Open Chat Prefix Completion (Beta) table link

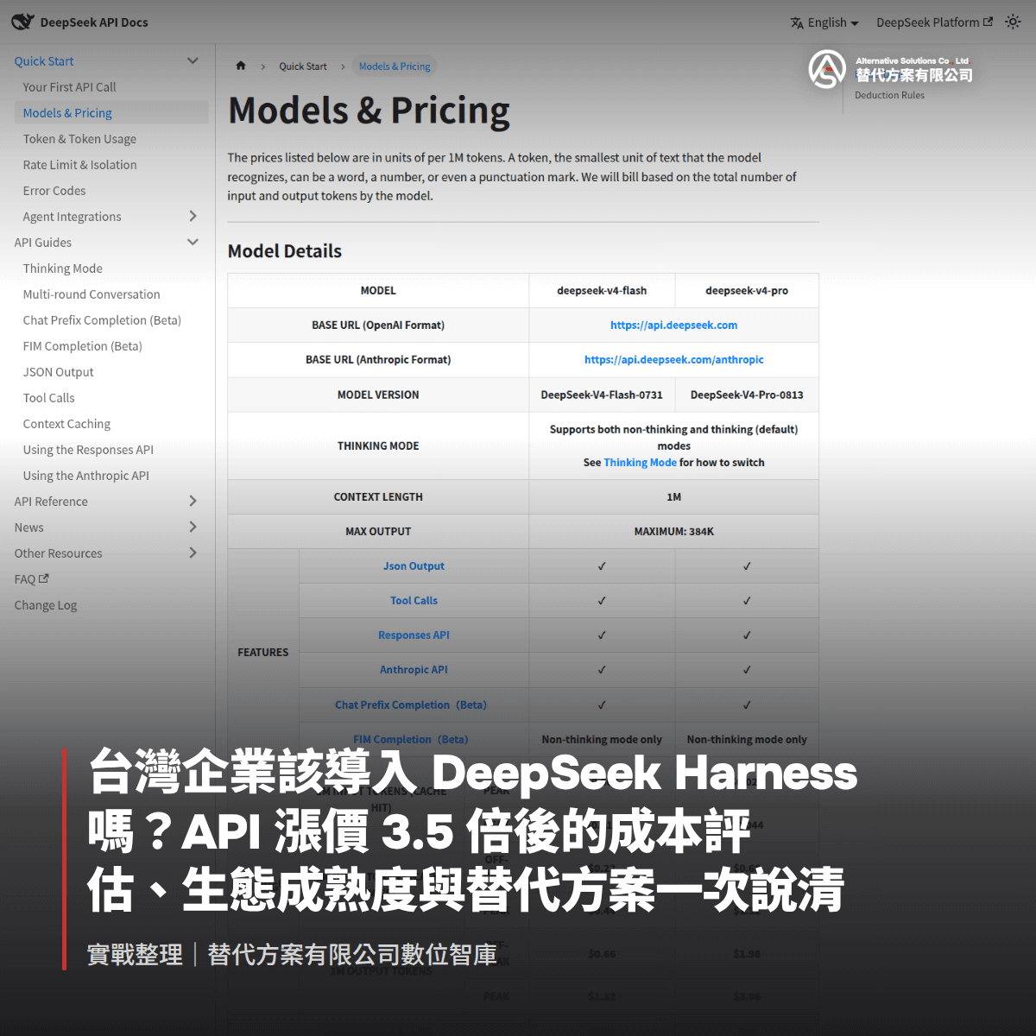[x=411, y=705]
